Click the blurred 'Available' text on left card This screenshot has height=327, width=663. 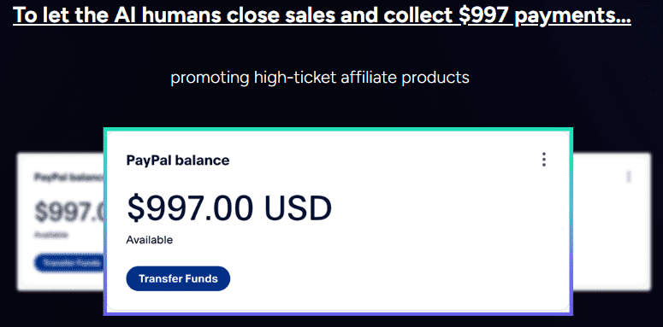click(50, 236)
